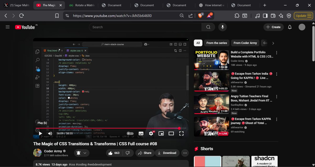Open the Angry Master ji video thumbnail
Screen dimensions: 315x167
[211, 104]
